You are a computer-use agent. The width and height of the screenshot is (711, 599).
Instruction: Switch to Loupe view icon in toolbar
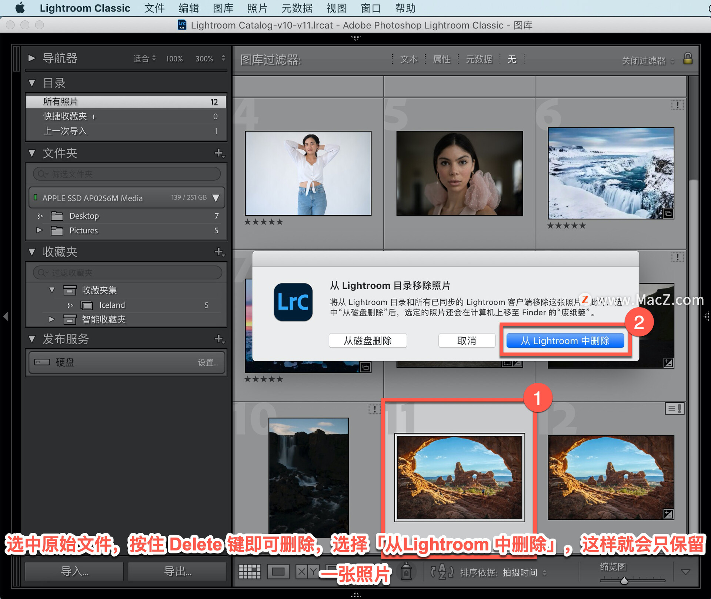[x=278, y=572]
